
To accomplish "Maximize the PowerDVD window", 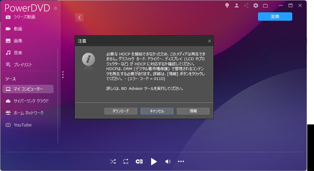I will 290,6.
